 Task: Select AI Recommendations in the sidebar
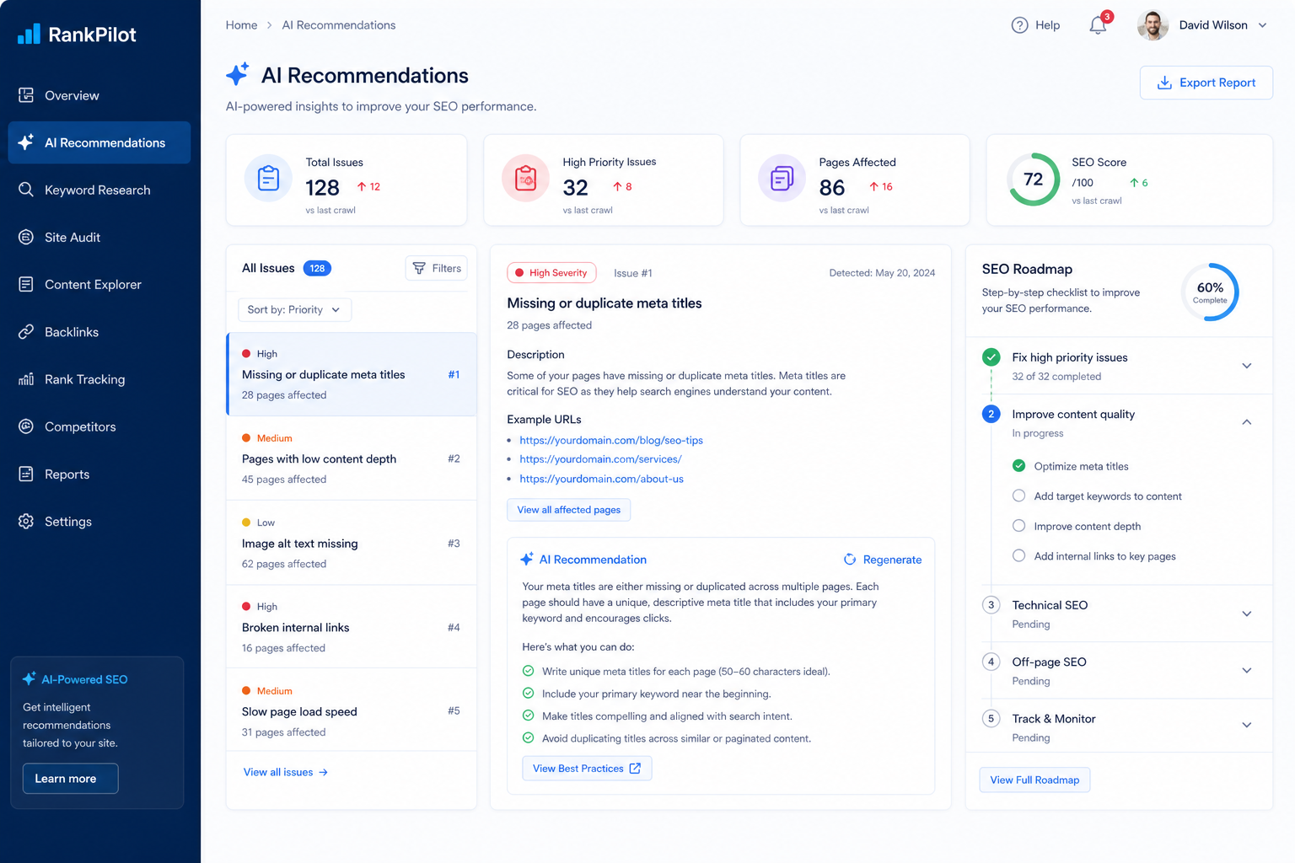click(99, 142)
